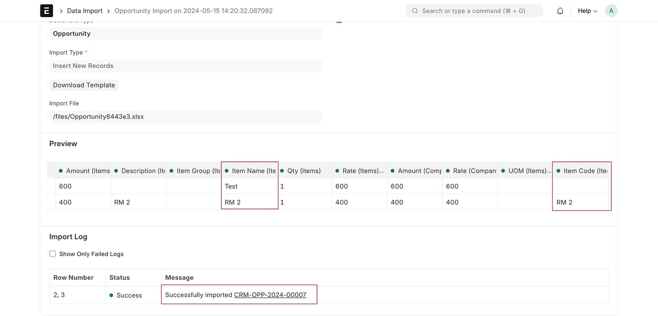This screenshot has width=658, height=316.
Task: Click the UOM (Items) column header
Action: [x=525, y=170]
